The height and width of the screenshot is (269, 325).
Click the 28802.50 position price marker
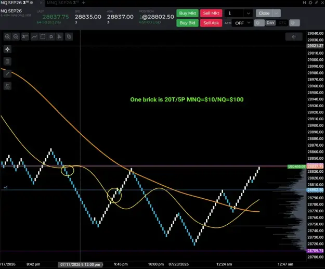coord(315,190)
